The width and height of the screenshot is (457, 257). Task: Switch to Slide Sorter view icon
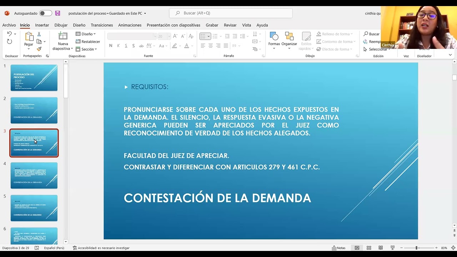point(369,248)
